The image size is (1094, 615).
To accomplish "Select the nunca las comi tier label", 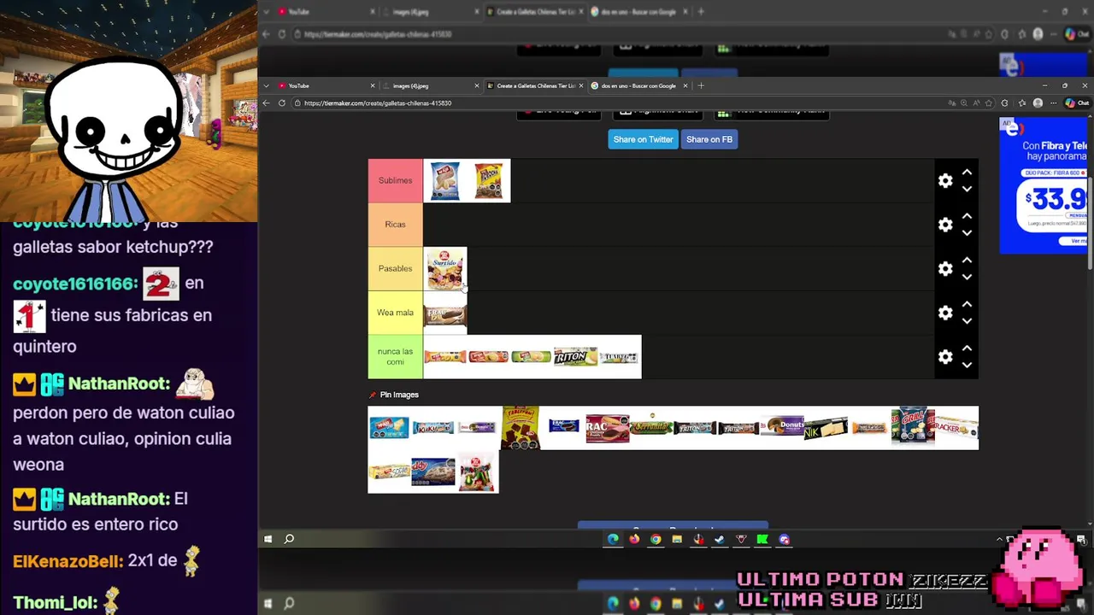I will [395, 357].
